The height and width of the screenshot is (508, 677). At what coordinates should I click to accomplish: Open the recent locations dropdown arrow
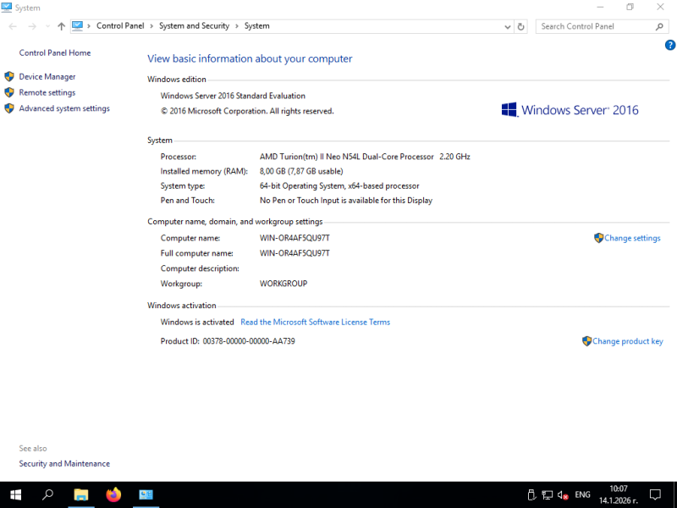pos(47,26)
